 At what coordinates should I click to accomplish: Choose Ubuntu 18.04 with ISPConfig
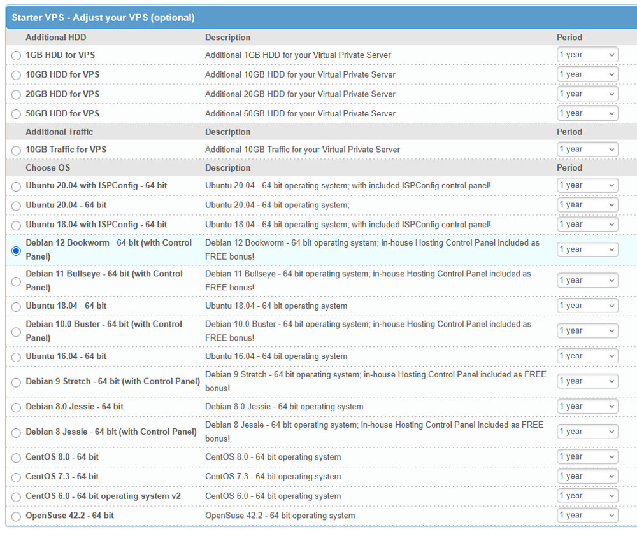coord(16,224)
